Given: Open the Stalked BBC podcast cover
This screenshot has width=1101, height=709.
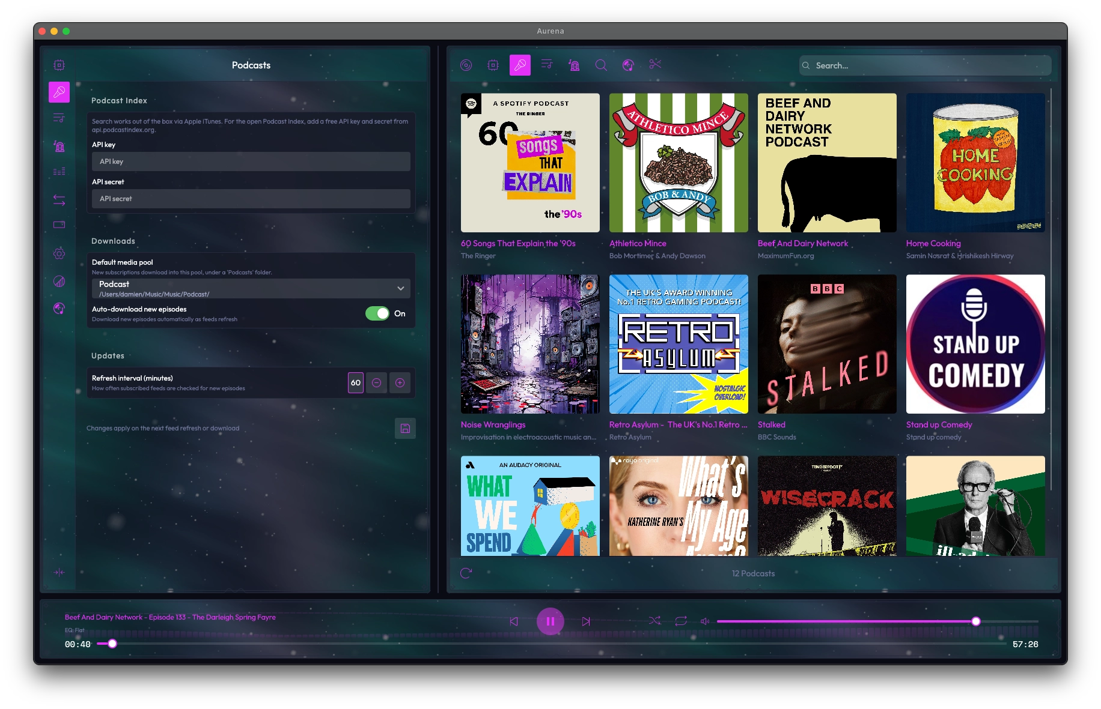Looking at the screenshot, I should coord(827,344).
